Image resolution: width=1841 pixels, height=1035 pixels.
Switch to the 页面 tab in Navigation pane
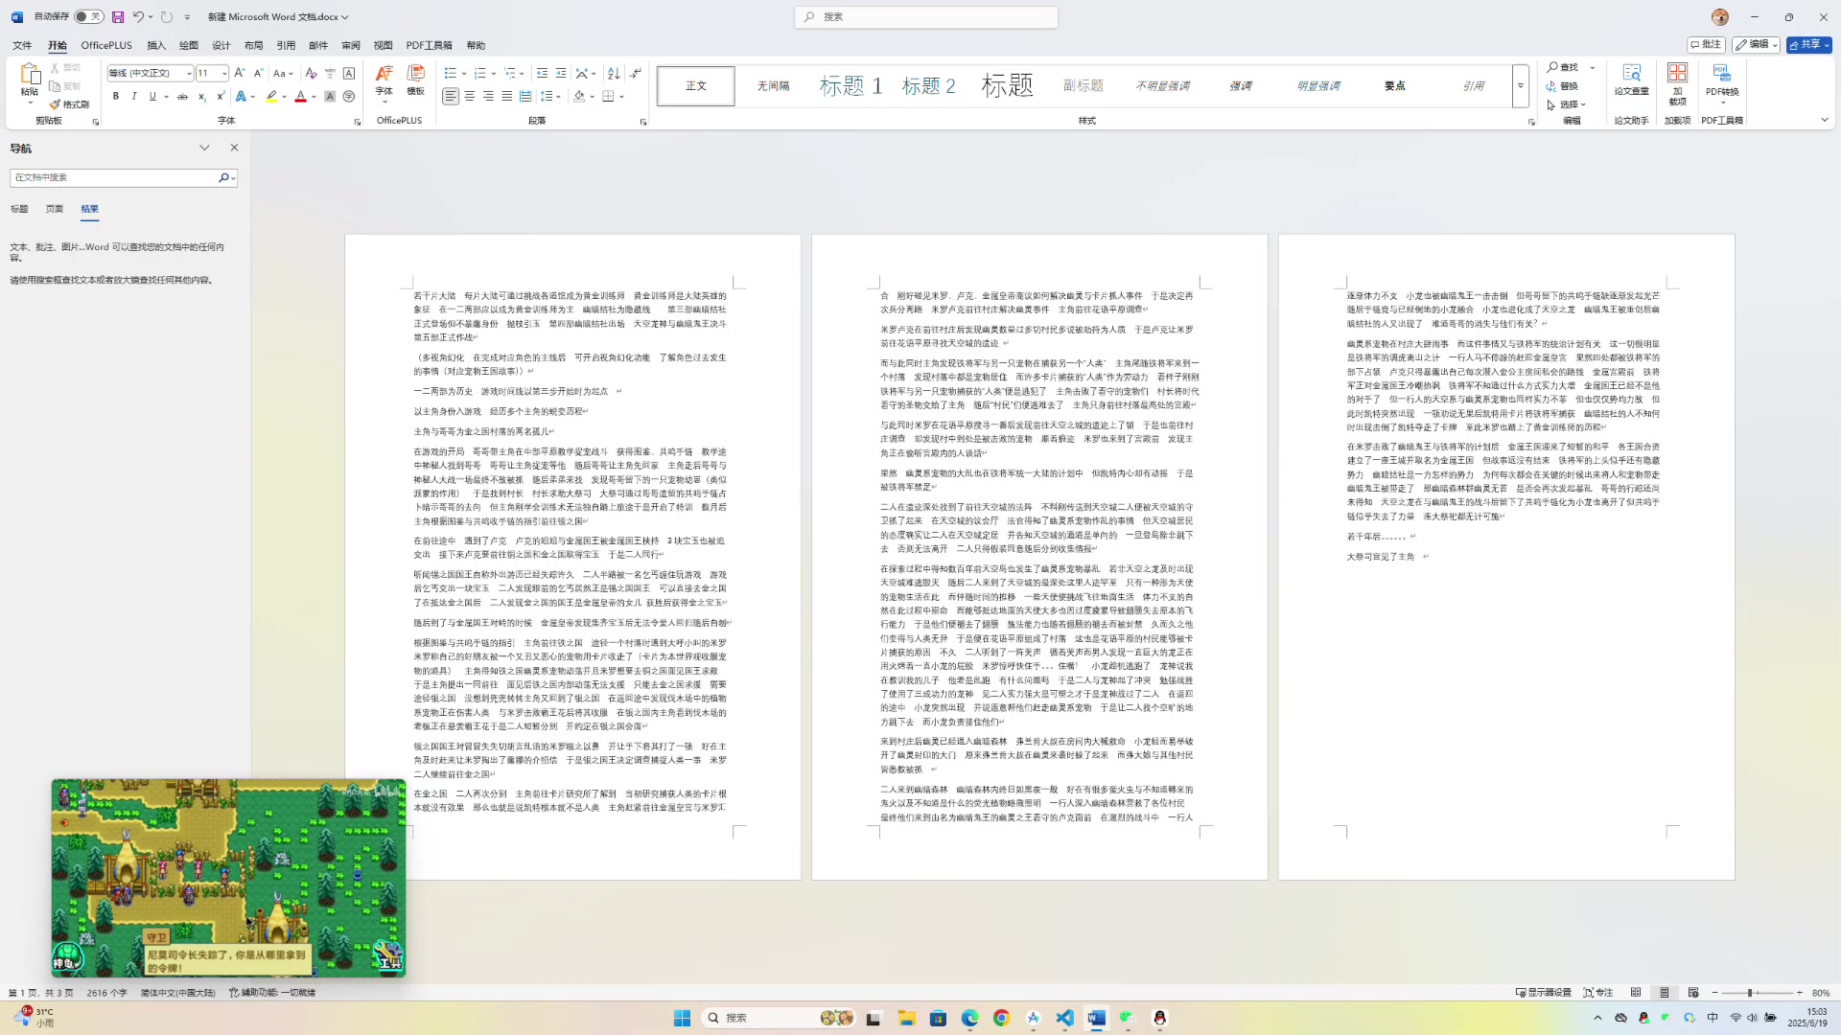[55, 209]
